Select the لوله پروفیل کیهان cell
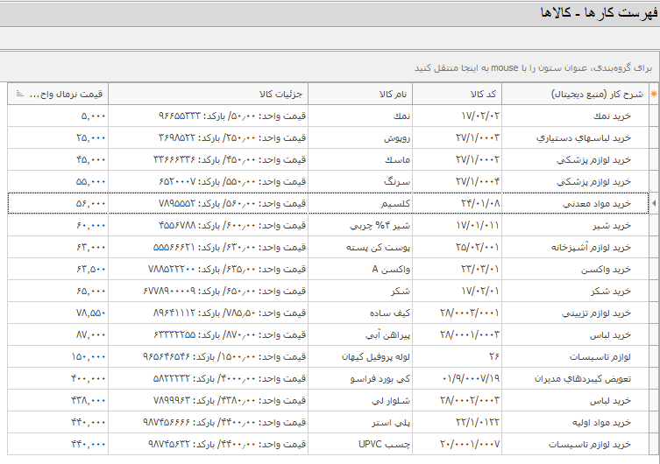Image resolution: width=660 pixels, height=464 pixels. [360, 356]
